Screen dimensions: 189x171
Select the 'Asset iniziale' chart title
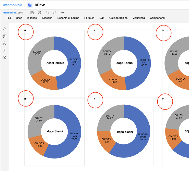[55, 63]
